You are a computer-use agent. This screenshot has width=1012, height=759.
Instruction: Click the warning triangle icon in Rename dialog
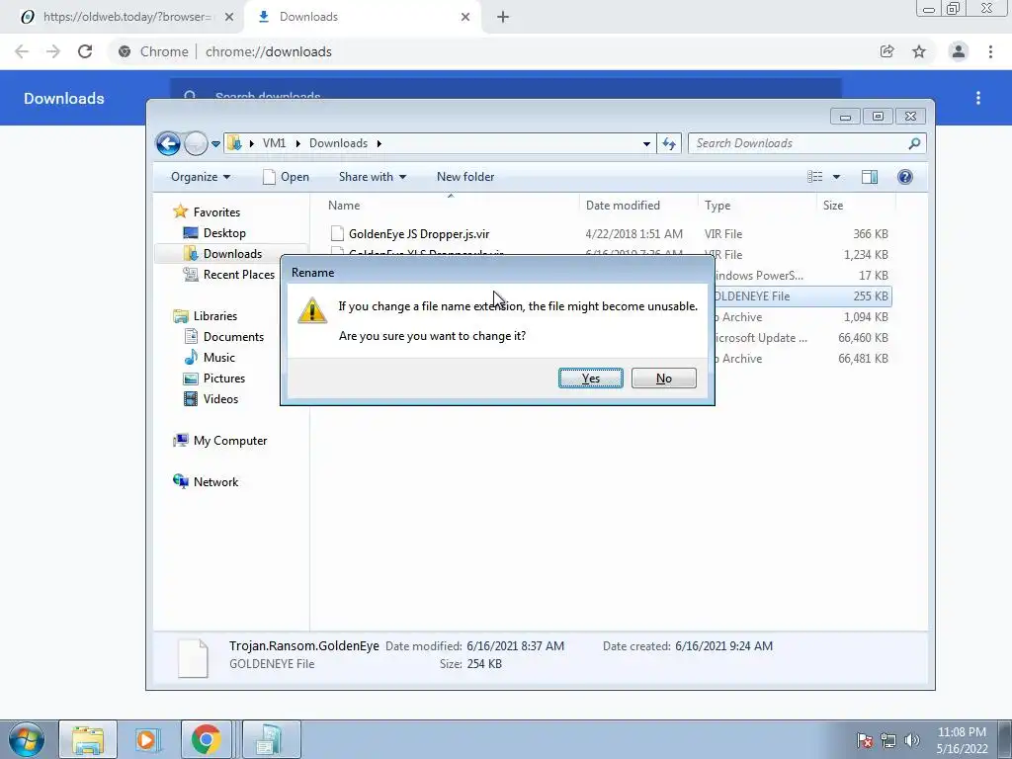tap(311, 310)
